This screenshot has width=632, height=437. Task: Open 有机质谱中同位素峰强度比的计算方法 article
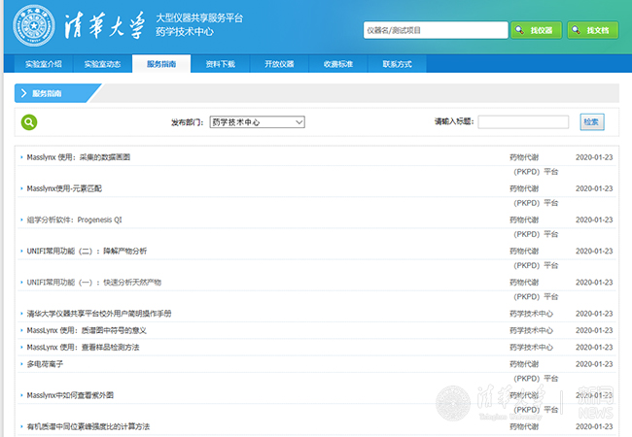88,426
